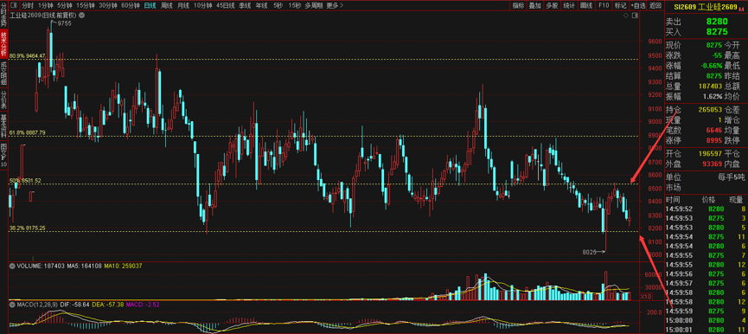The height and width of the screenshot is (334, 748).
Task: Open the 基本资料 left sidebar tab
Action: 3,126
